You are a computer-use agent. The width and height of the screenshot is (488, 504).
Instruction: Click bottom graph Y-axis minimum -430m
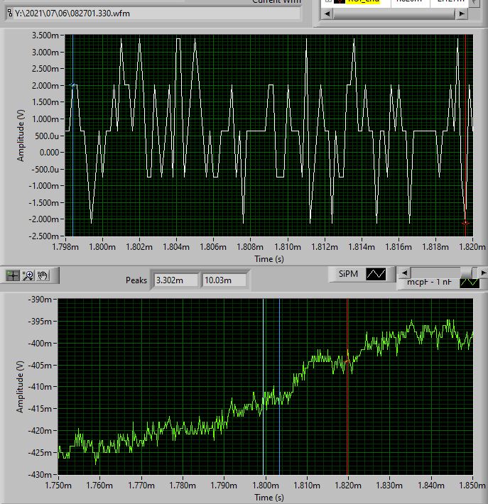point(40,474)
